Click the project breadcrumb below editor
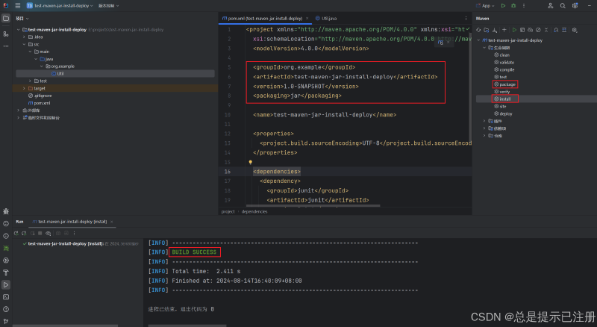This screenshot has width=597, height=327. pos(228,211)
